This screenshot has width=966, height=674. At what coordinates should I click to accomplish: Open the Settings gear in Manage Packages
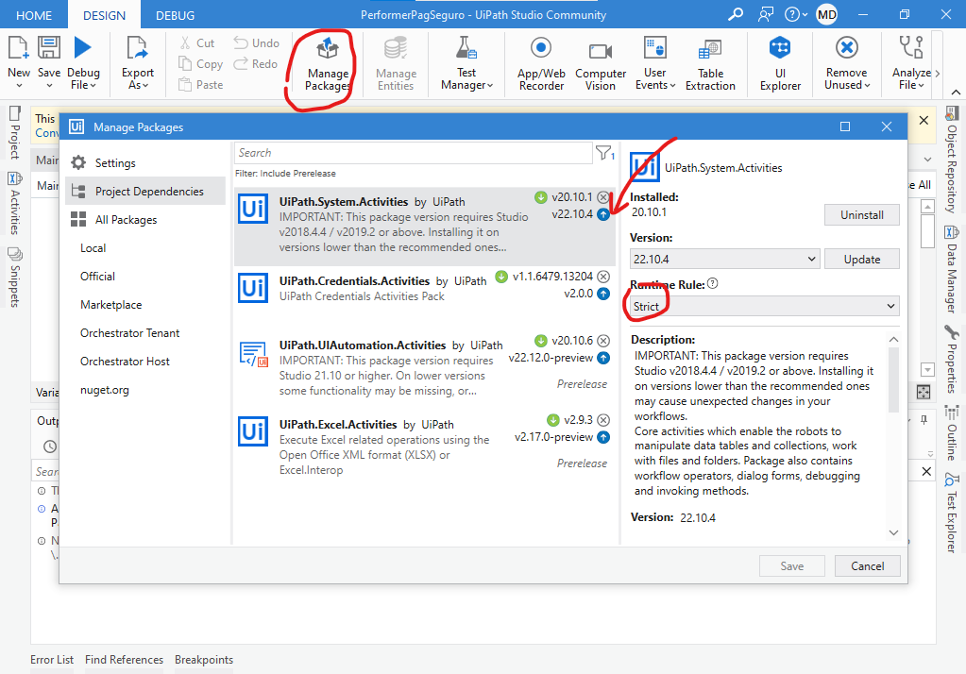coord(78,162)
